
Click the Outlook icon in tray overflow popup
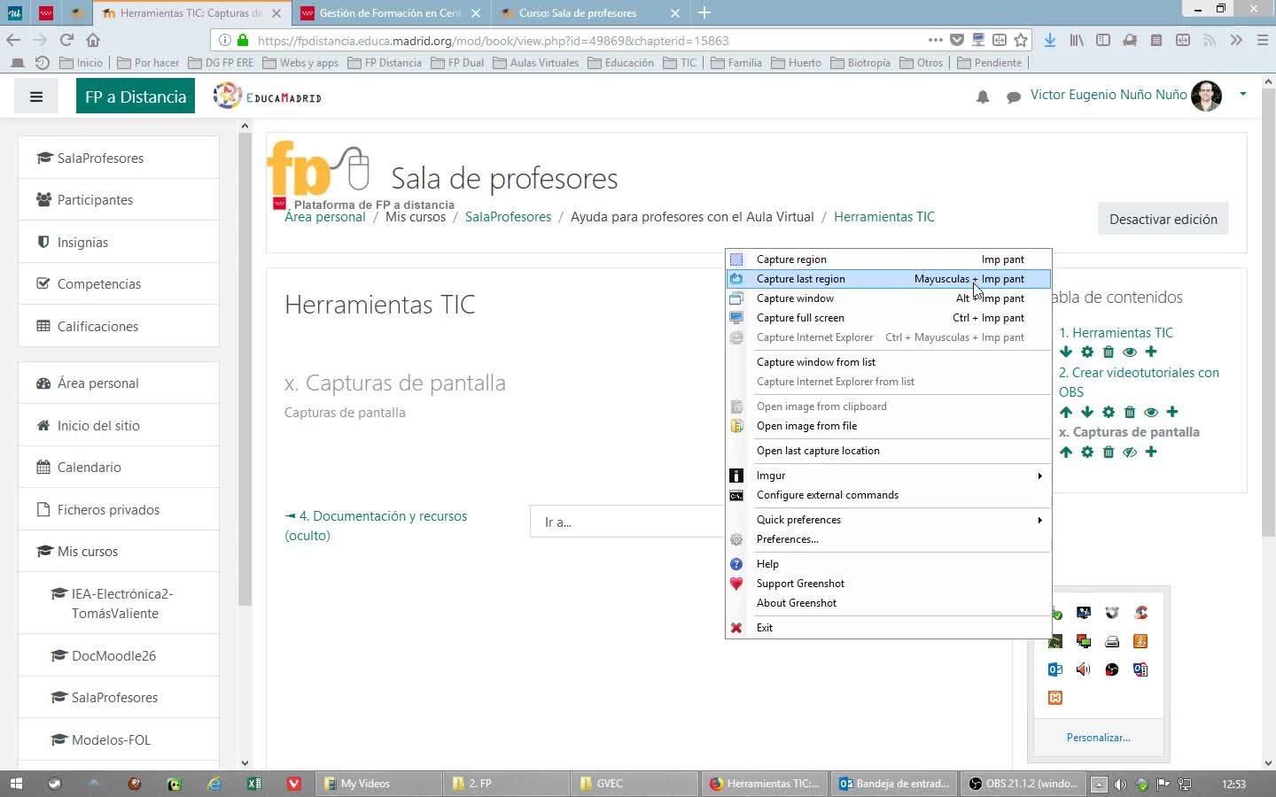click(1055, 669)
